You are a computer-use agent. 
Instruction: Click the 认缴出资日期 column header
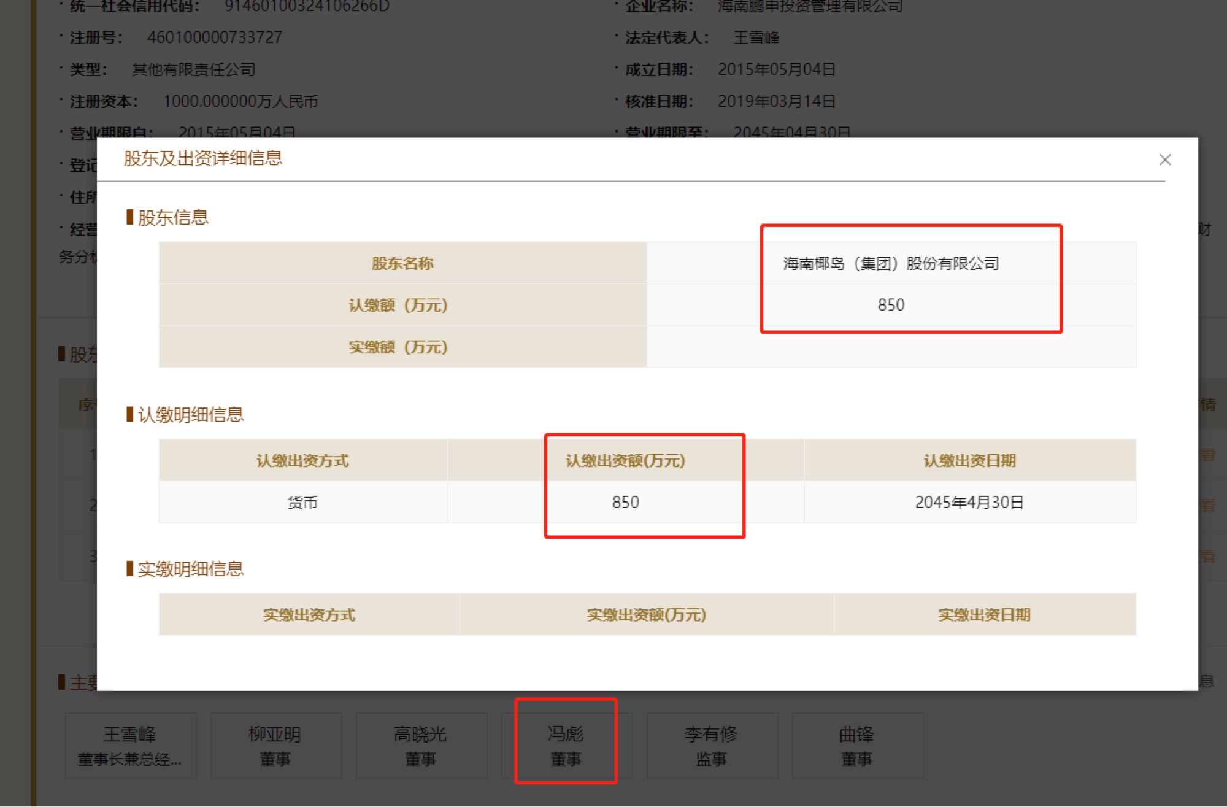click(970, 460)
